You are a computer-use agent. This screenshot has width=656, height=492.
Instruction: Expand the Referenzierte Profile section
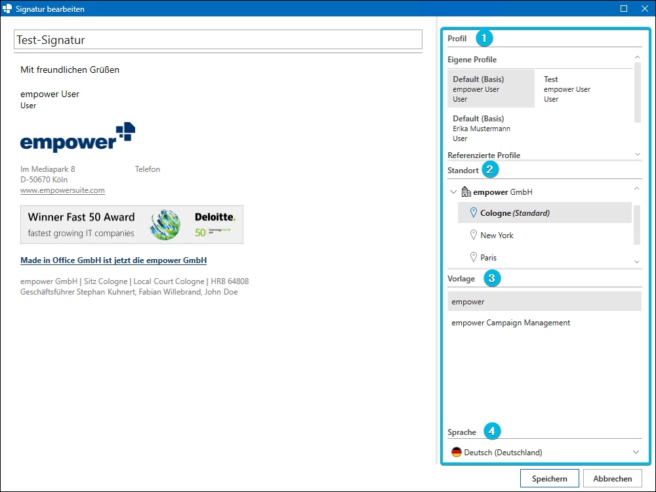click(x=638, y=154)
